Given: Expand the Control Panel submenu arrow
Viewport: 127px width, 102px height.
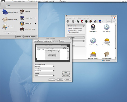Looking at the screenshot, I should pos(35,18).
